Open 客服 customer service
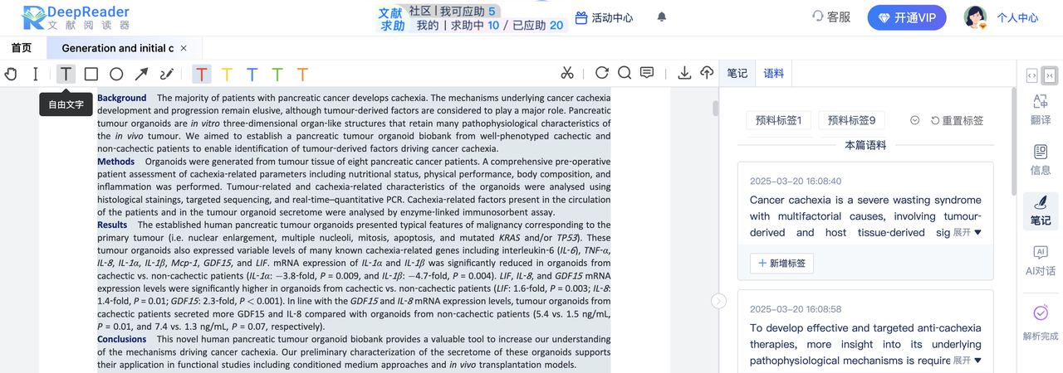Screen dimensions: 1063x373 coord(831,17)
